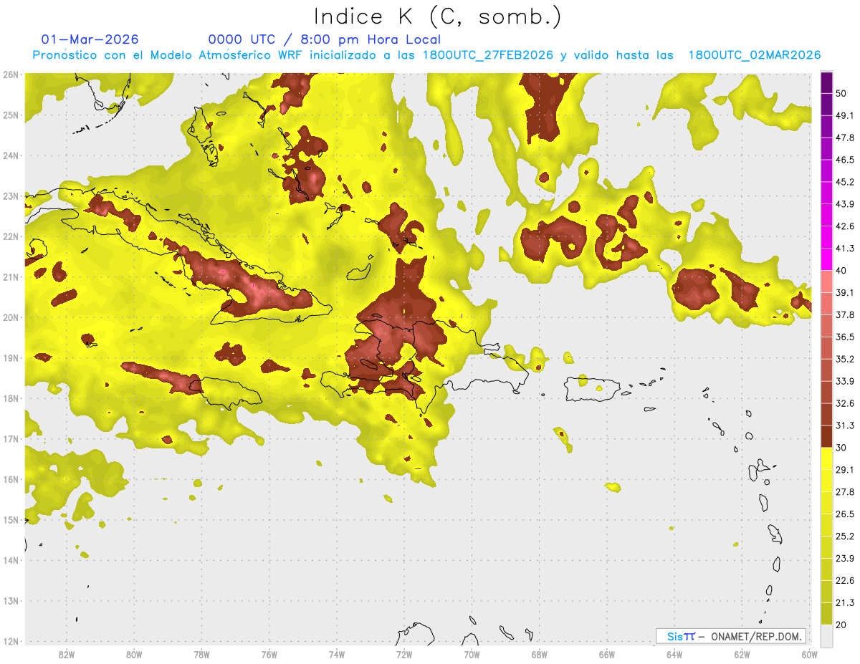Screen dimensions: 860x664
Task: Click the longitude label "78W"
Action: coord(201,655)
